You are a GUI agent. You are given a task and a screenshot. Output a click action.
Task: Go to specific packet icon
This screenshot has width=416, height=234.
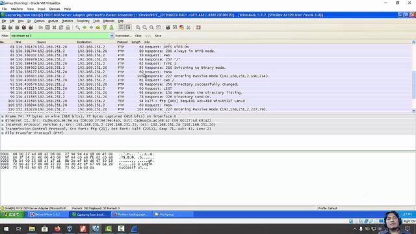tap(98, 27)
